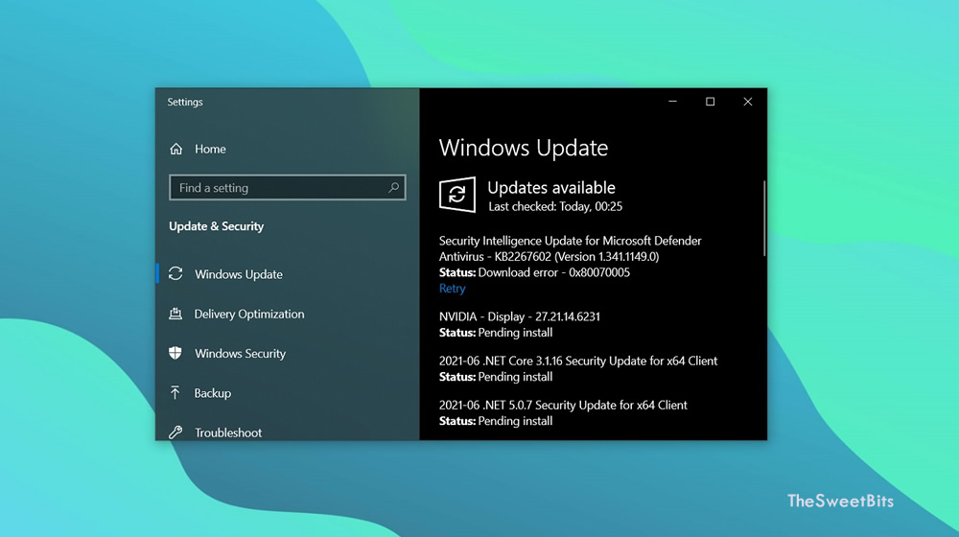
Task: Maximize the Settings window
Action: [710, 102]
